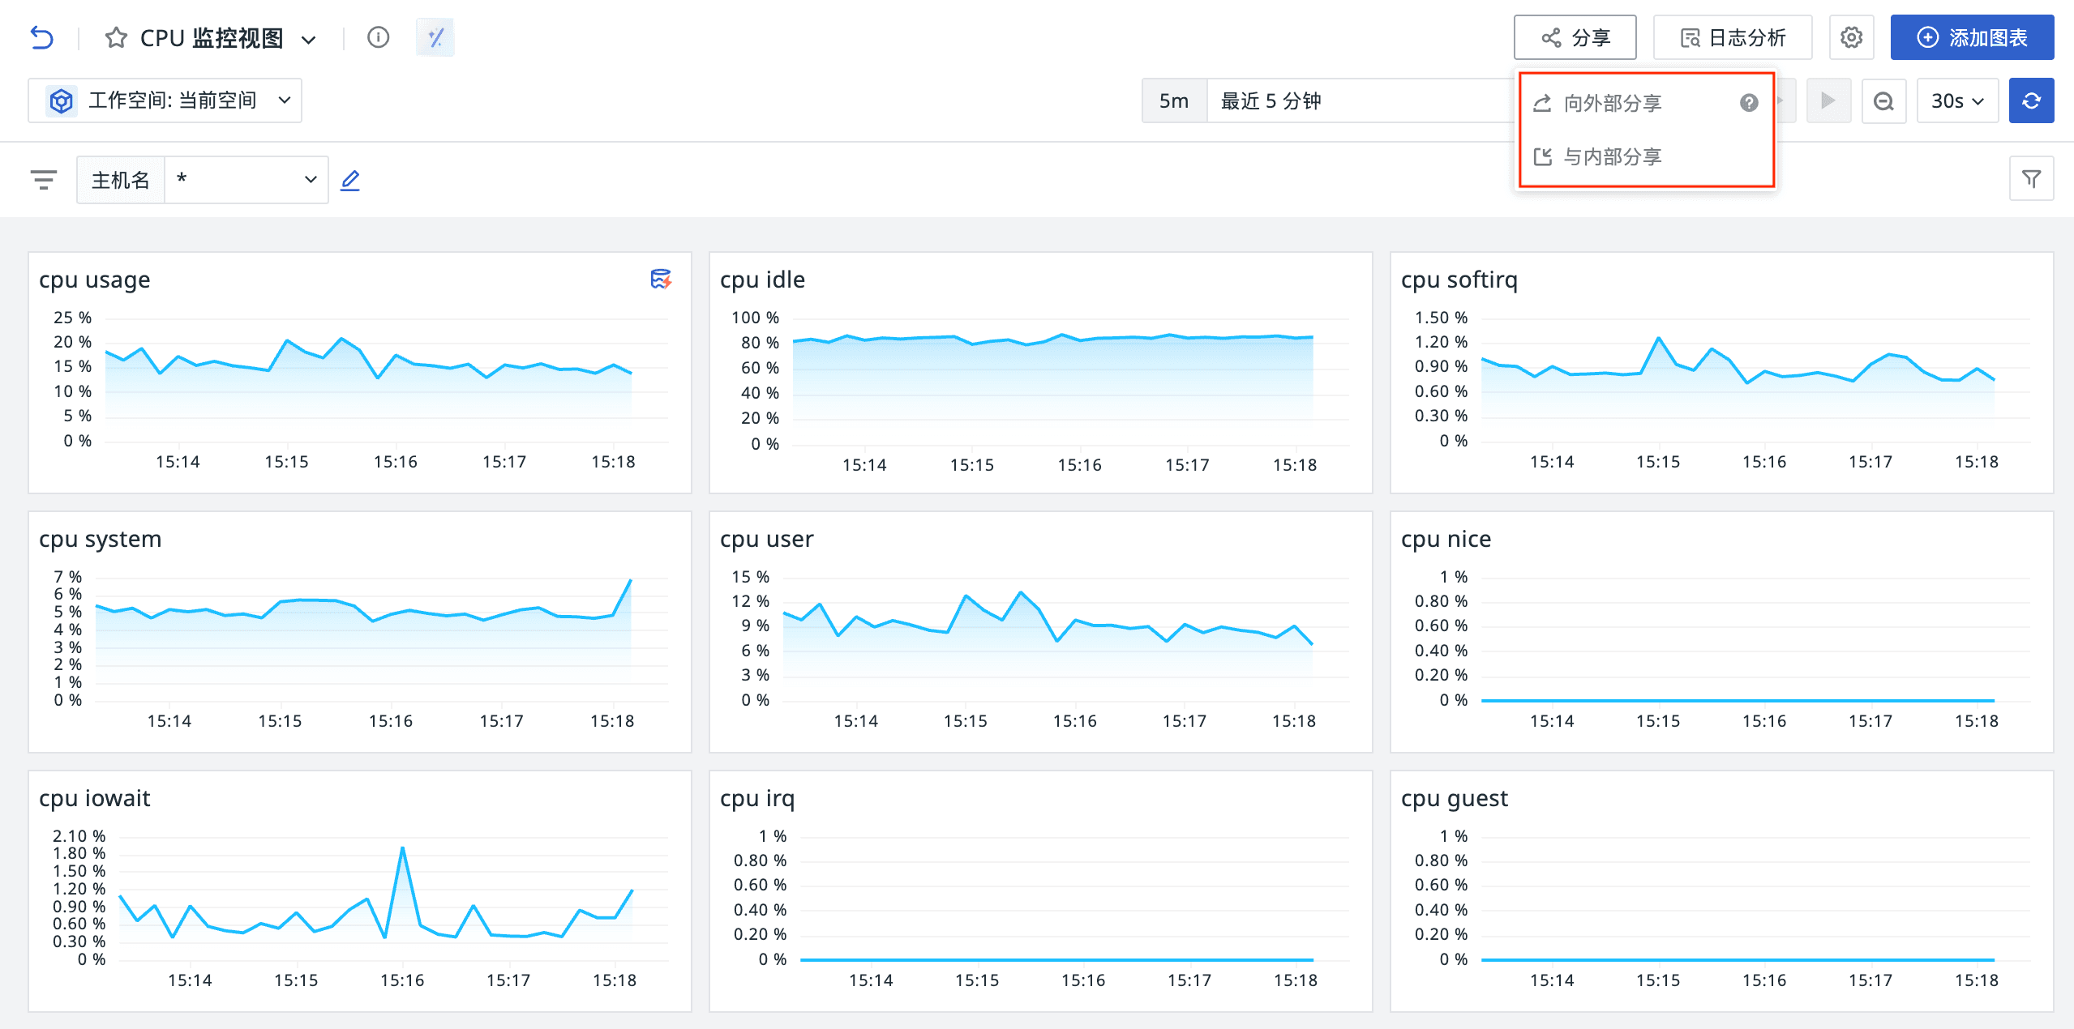Expand the 30s refresh interval dropdown
Image resolution: width=2074 pixels, height=1029 pixels.
tap(1956, 101)
